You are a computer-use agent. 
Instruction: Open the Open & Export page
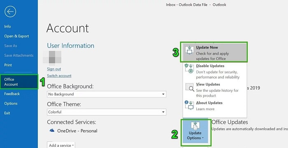16,36
